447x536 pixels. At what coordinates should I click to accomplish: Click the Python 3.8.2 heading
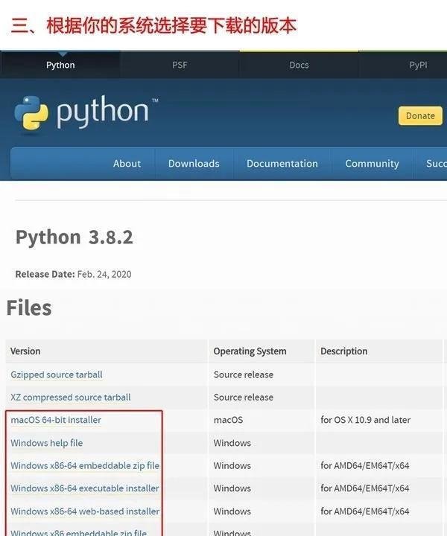[74, 237]
